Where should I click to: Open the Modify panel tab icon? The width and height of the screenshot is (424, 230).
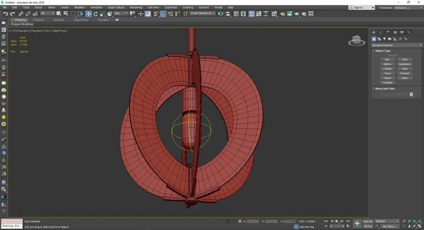(381, 32)
